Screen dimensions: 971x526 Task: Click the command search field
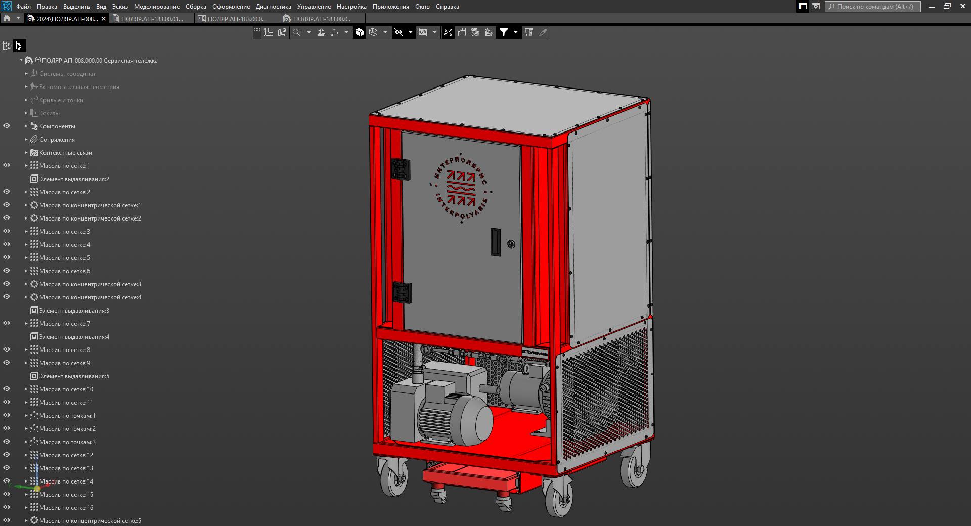point(874,7)
